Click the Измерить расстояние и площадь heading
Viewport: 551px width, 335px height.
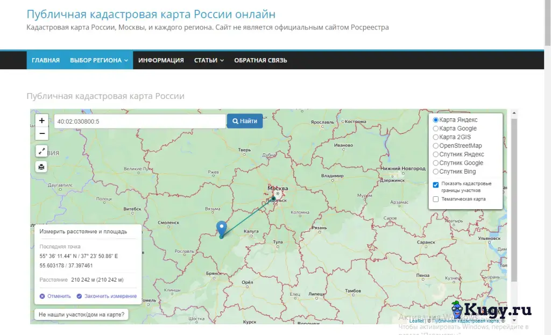(83, 231)
